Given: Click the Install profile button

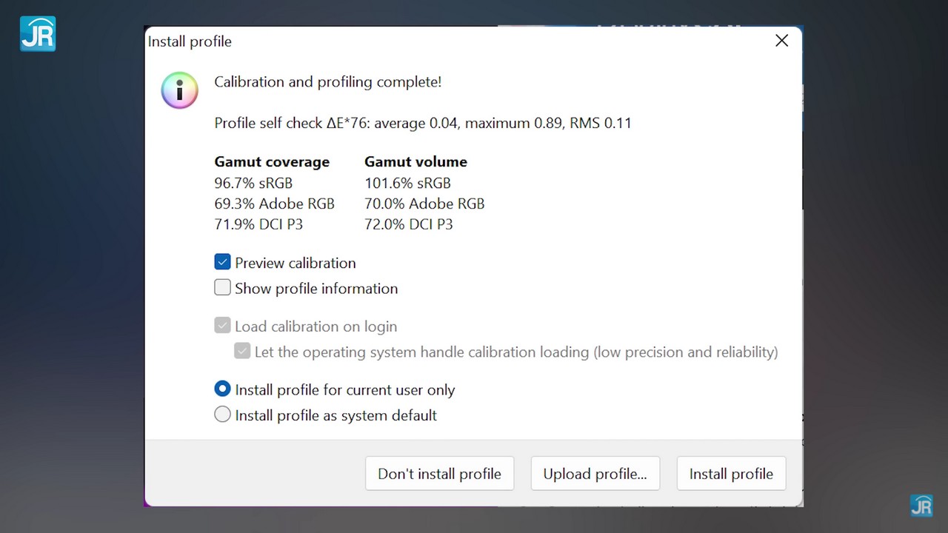Looking at the screenshot, I should pos(731,474).
